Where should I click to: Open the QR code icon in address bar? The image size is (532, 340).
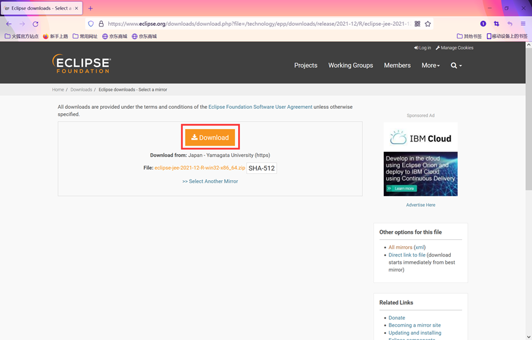[x=418, y=24]
